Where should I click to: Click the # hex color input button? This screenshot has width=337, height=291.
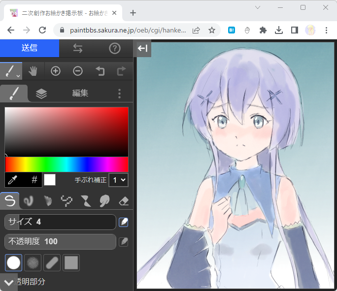pos(34,180)
